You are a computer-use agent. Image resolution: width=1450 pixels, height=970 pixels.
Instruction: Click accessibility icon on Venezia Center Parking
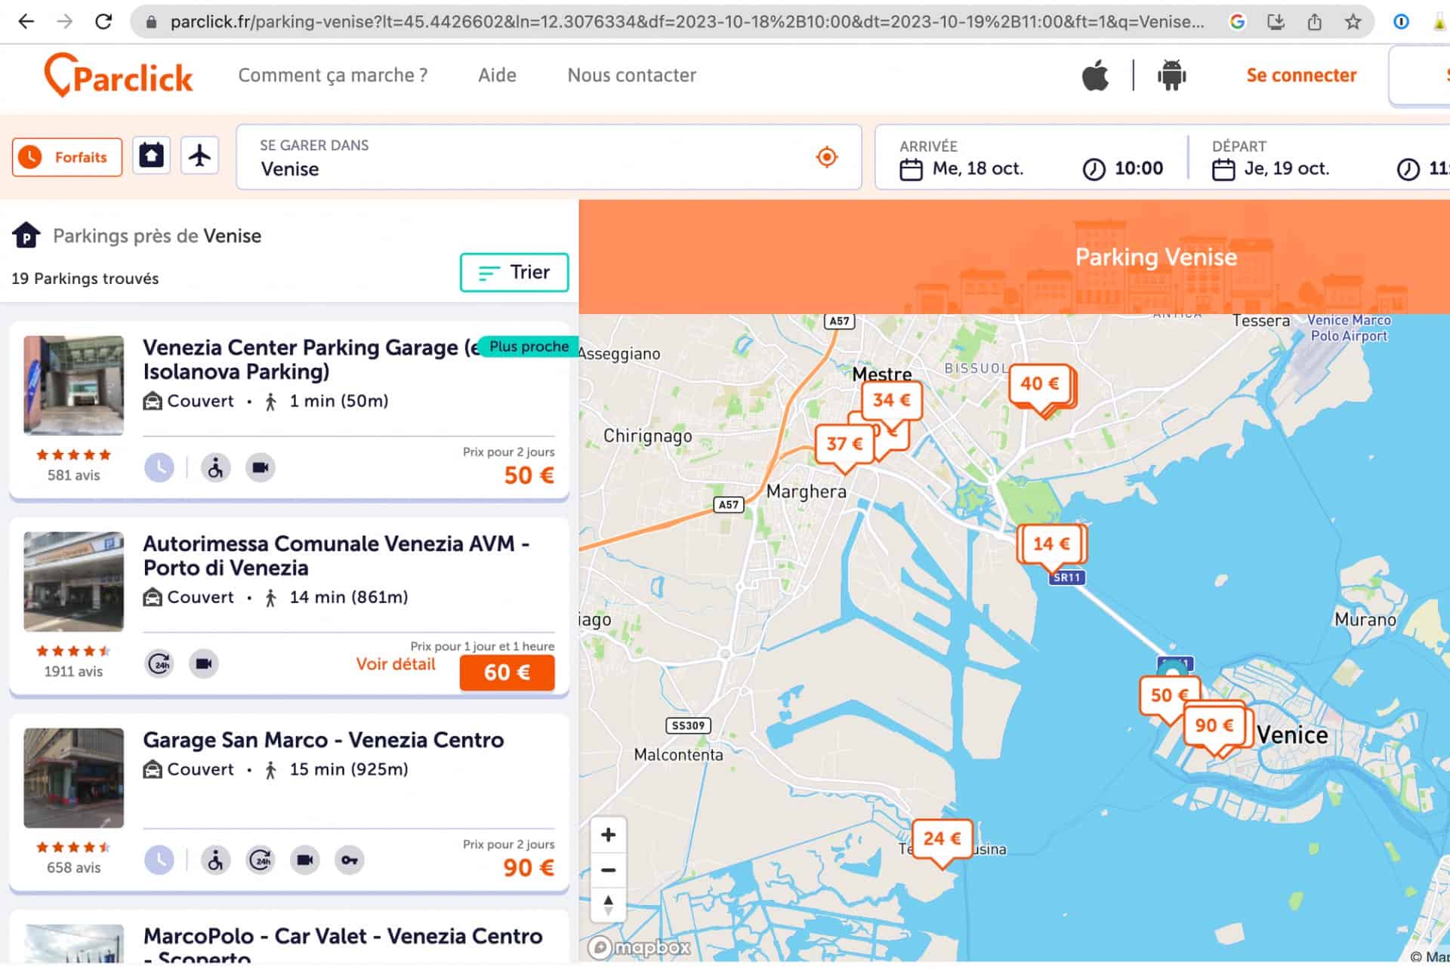[215, 468]
